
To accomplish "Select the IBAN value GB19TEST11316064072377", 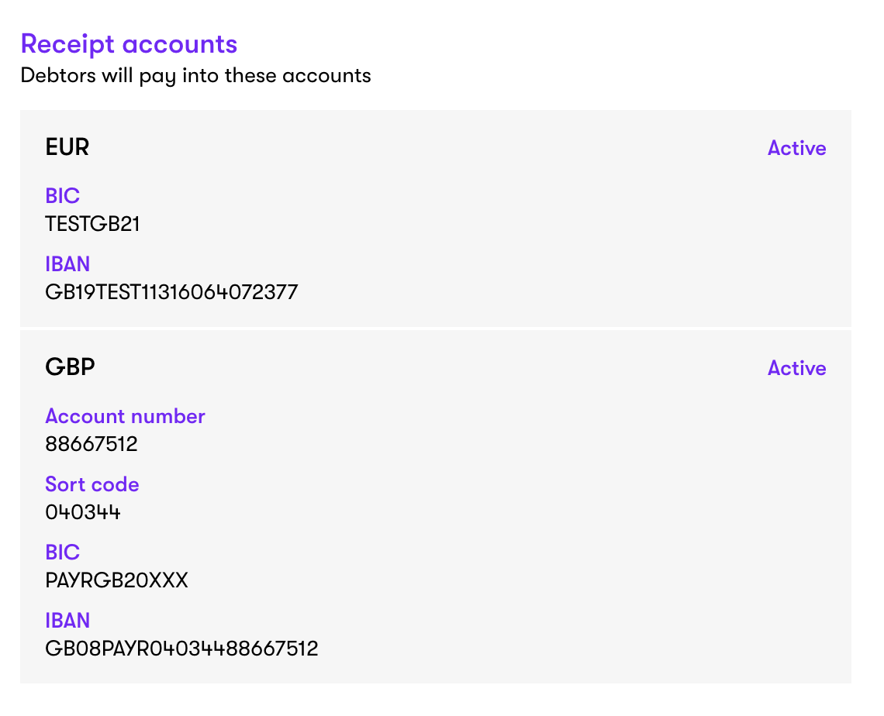I will pyautogui.click(x=171, y=292).
